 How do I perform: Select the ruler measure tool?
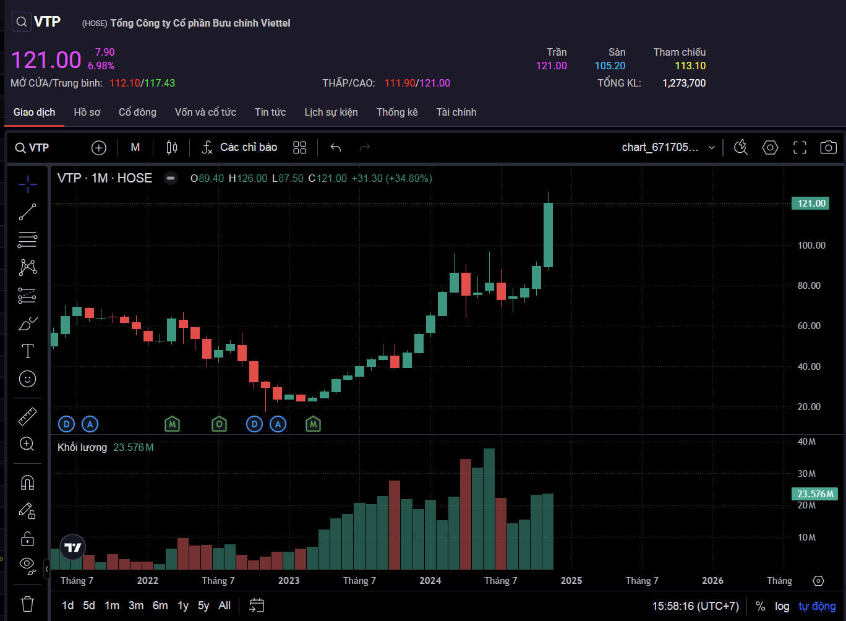pos(27,417)
